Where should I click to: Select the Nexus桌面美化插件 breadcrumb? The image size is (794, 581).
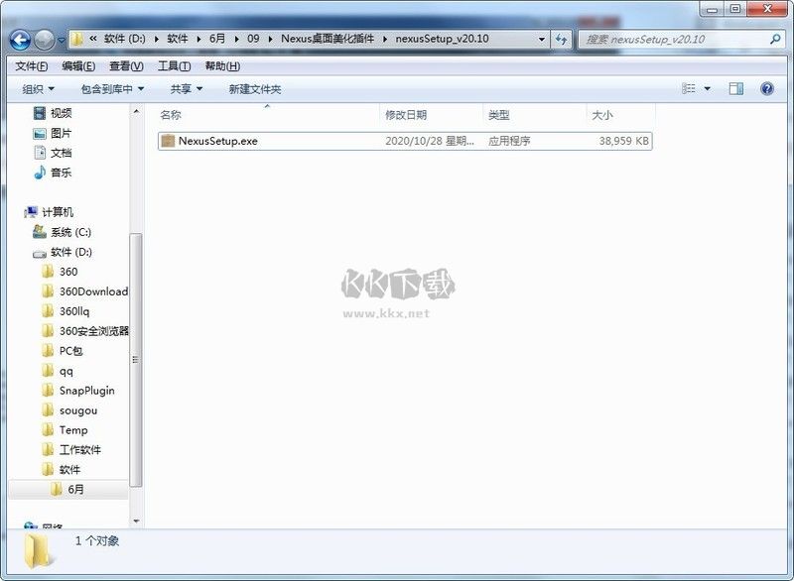pyautogui.click(x=328, y=39)
